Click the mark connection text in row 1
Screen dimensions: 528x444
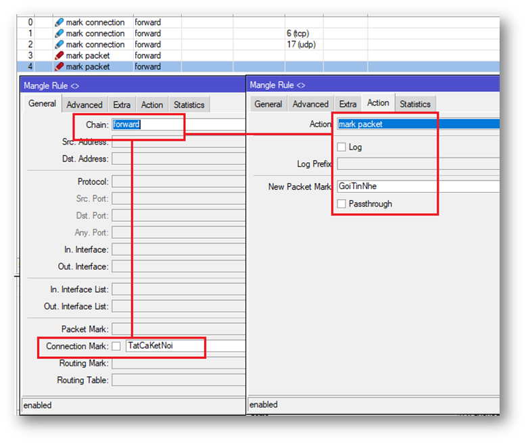point(95,33)
